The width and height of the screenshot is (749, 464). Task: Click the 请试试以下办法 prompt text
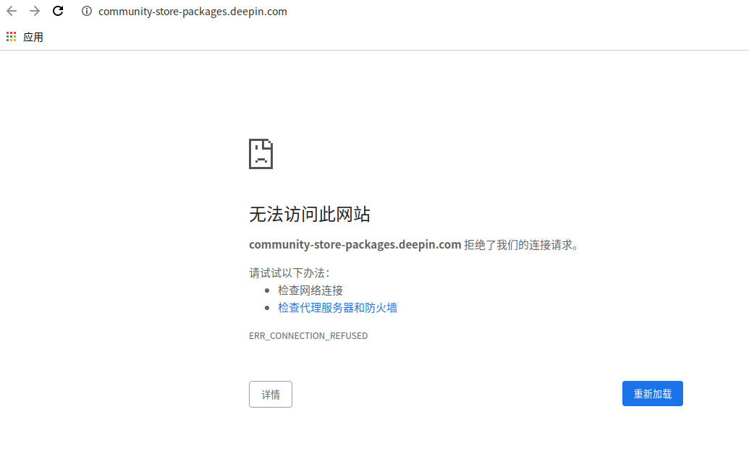coord(289,272)
